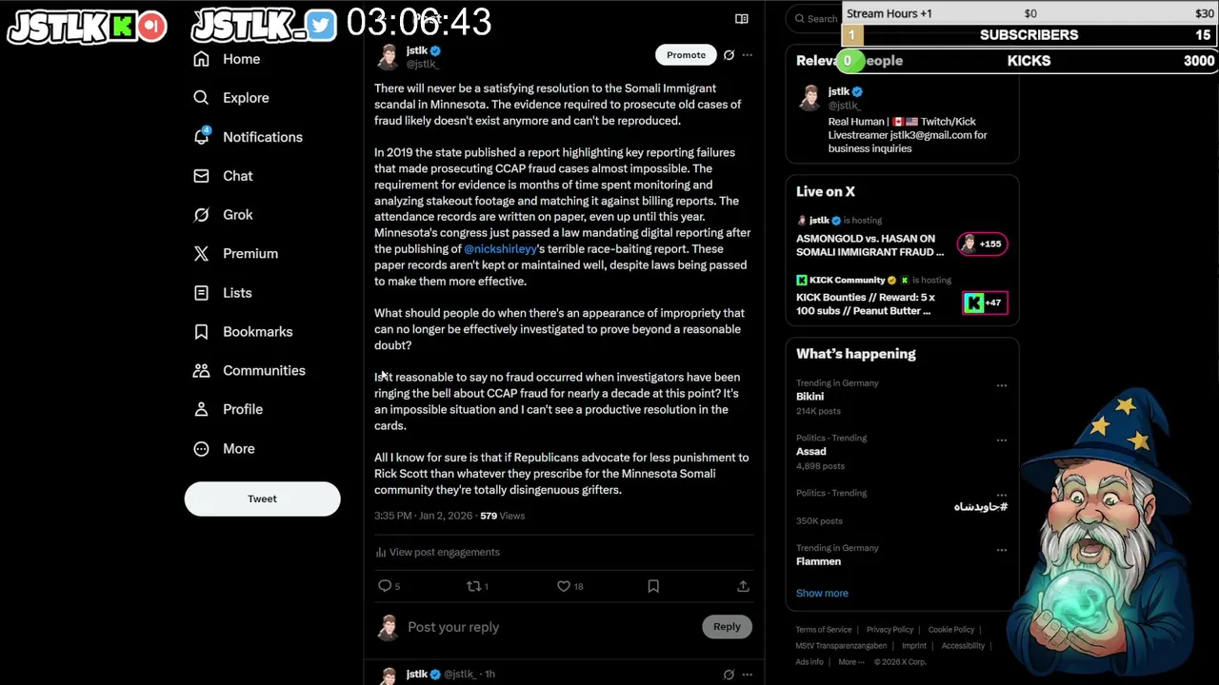Bookmark the post via action bar icon

653,586
